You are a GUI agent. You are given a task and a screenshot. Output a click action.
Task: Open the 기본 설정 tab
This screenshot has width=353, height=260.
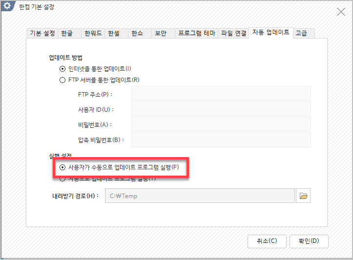42,34
